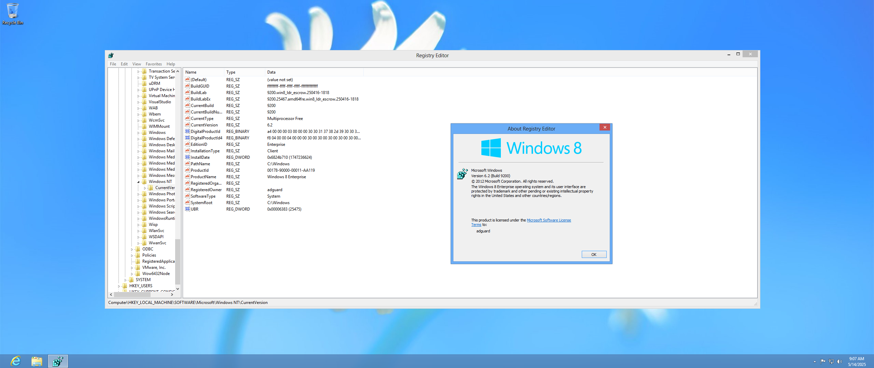Screen dimensions: 874x368
Task: Expand the CurrentVersion subkey
Action: click(x=145, y=188)
